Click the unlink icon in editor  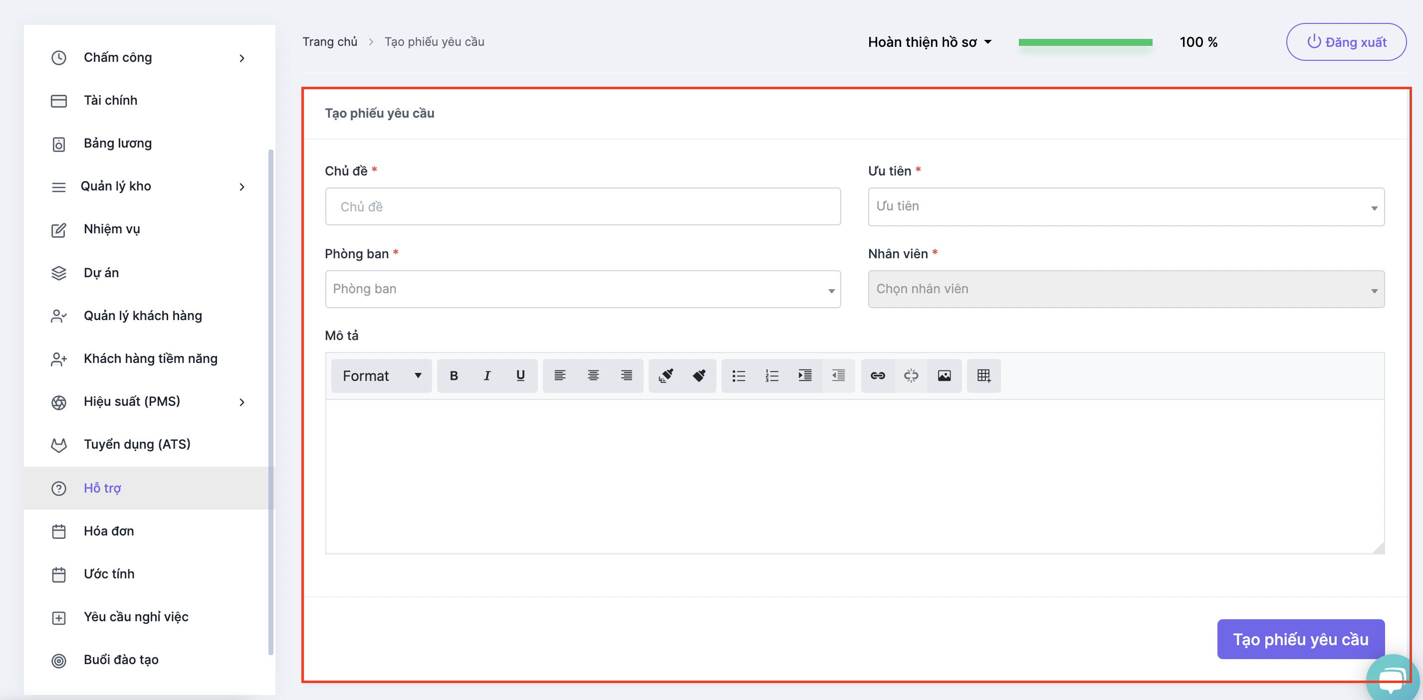(911, 376)
